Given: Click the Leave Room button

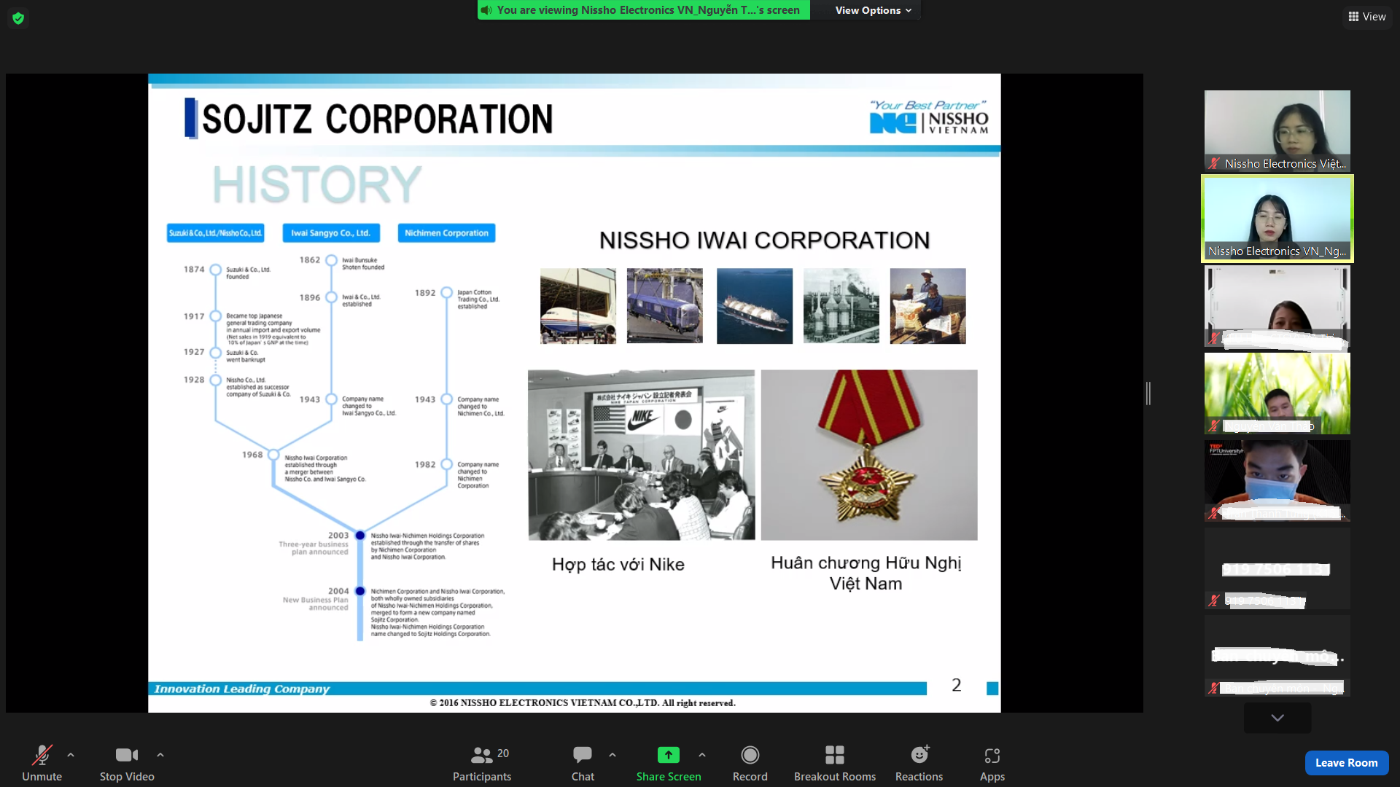Looking at the screenshot, I should (1346, 763).
